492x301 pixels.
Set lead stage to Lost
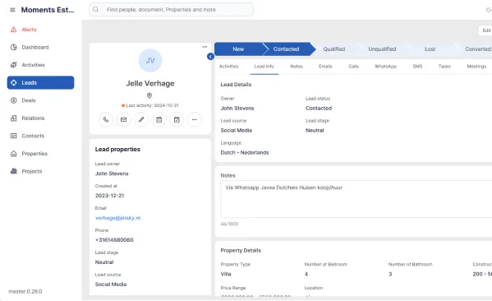(430, 49)
